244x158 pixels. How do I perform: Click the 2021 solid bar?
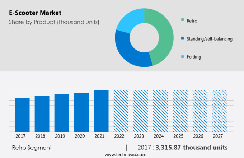101,111
